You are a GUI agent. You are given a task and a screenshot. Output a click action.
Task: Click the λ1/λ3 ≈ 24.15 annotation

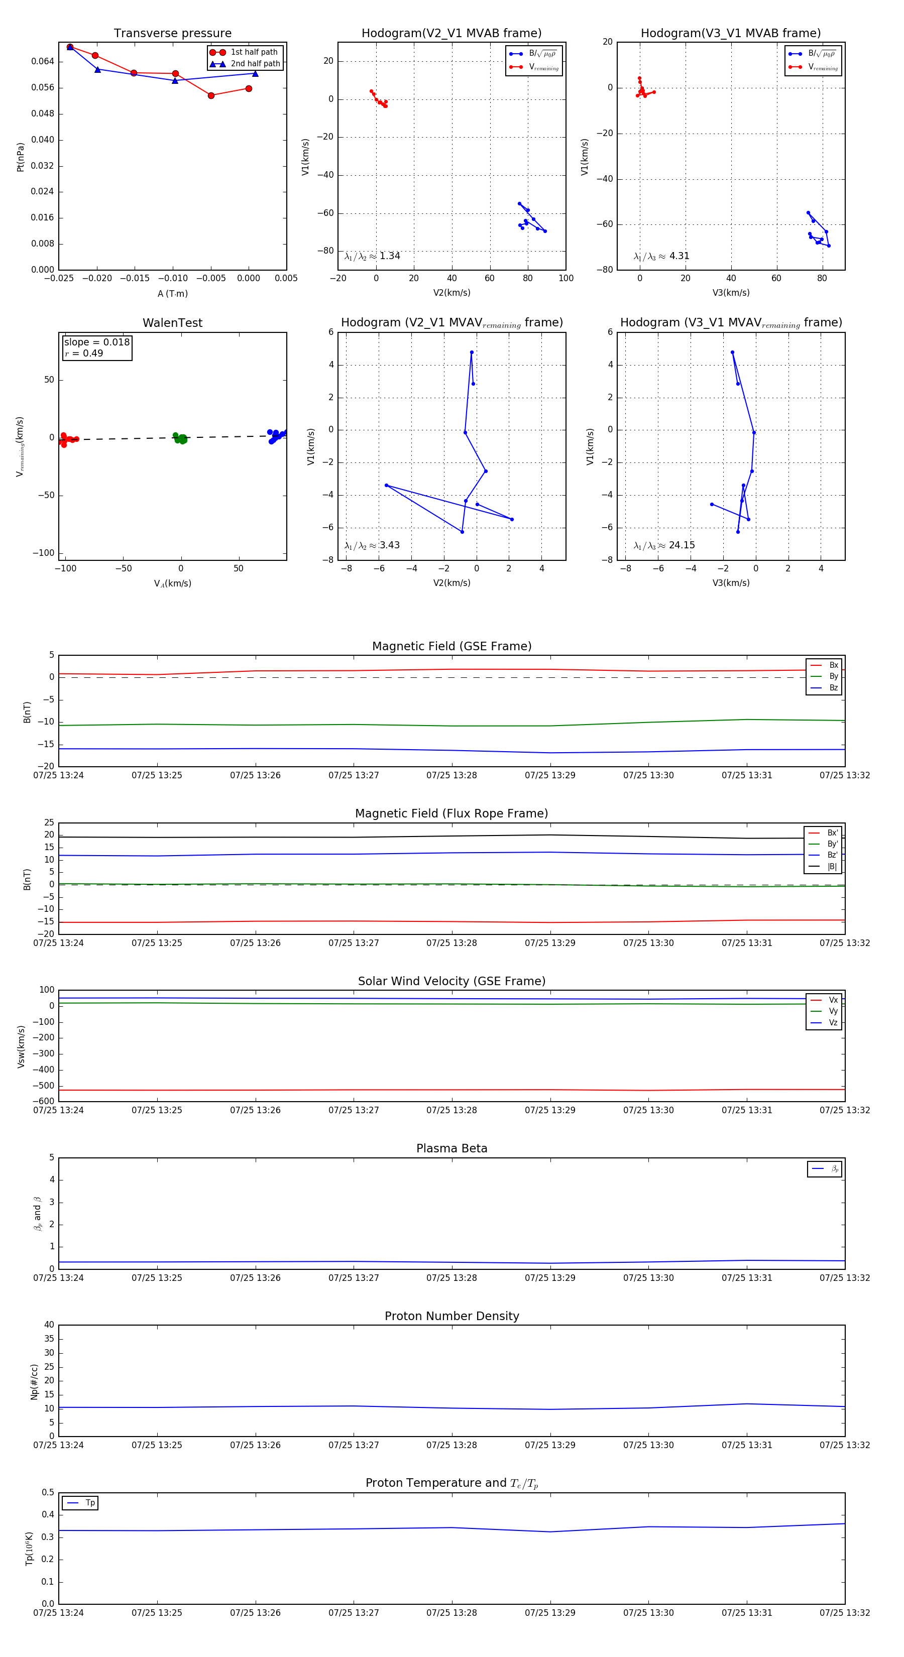[x=664, y=545]
